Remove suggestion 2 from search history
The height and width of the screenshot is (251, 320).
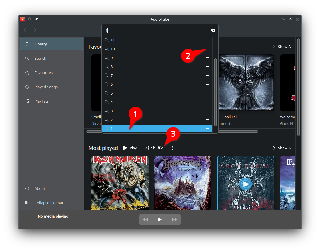(207, 120)
